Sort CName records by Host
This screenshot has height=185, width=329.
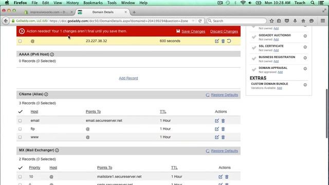(x=34, y=112)
